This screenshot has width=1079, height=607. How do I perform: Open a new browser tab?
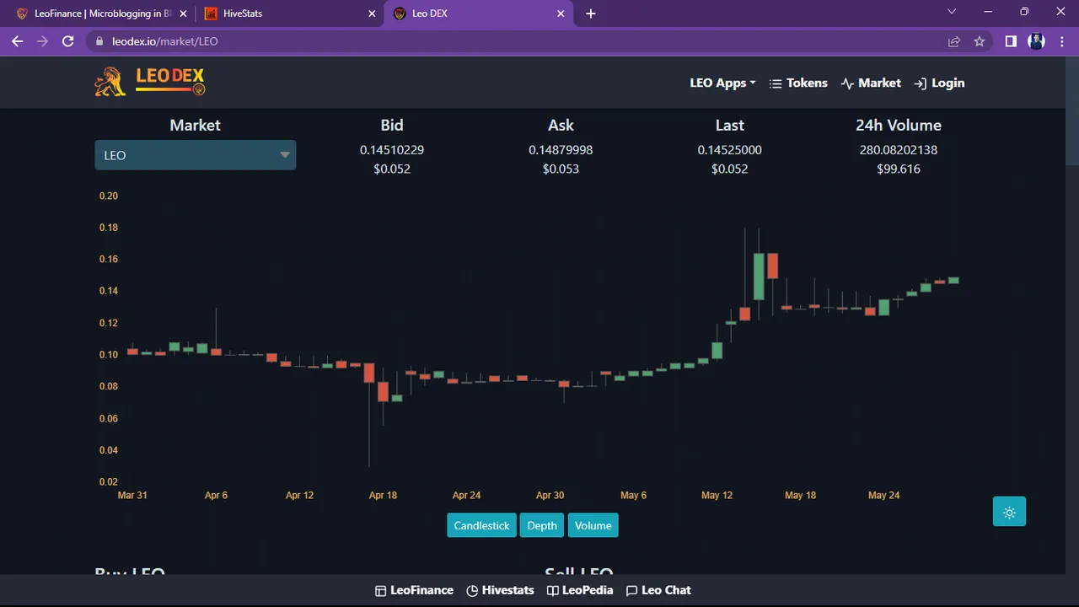[591, 13]
